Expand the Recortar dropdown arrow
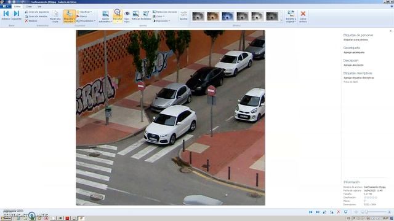The image size is (394, 221). pyautogui.click(x=118, y=22)
